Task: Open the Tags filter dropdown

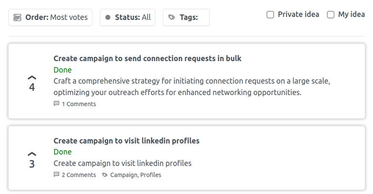Action: pyautogui.click(x=186, y=17)
